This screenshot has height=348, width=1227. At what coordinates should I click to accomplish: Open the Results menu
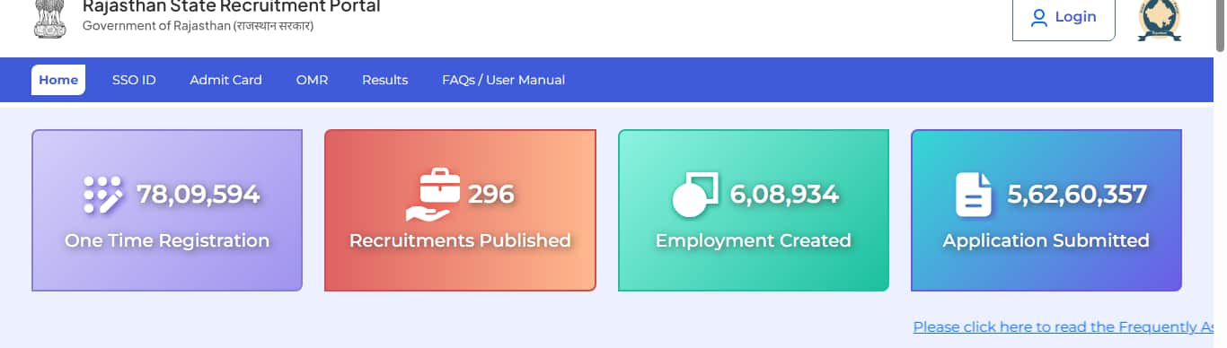[384, 80]
